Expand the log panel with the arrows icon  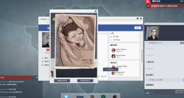point(35,77)
